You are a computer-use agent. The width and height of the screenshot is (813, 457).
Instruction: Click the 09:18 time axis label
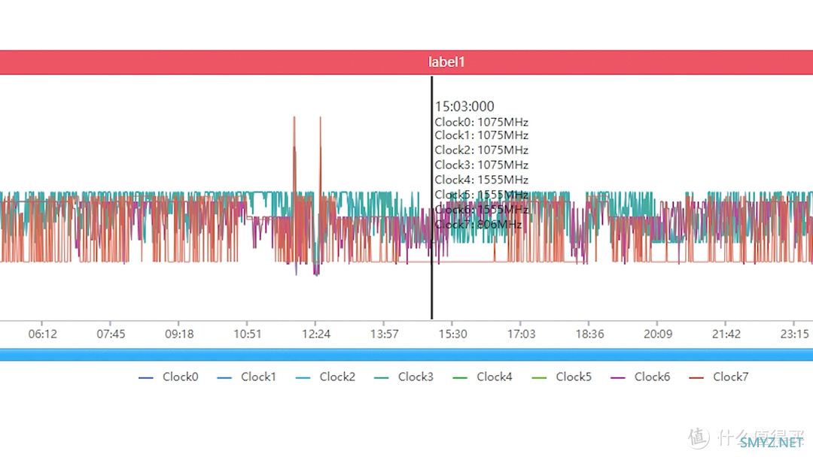[179, 334]
